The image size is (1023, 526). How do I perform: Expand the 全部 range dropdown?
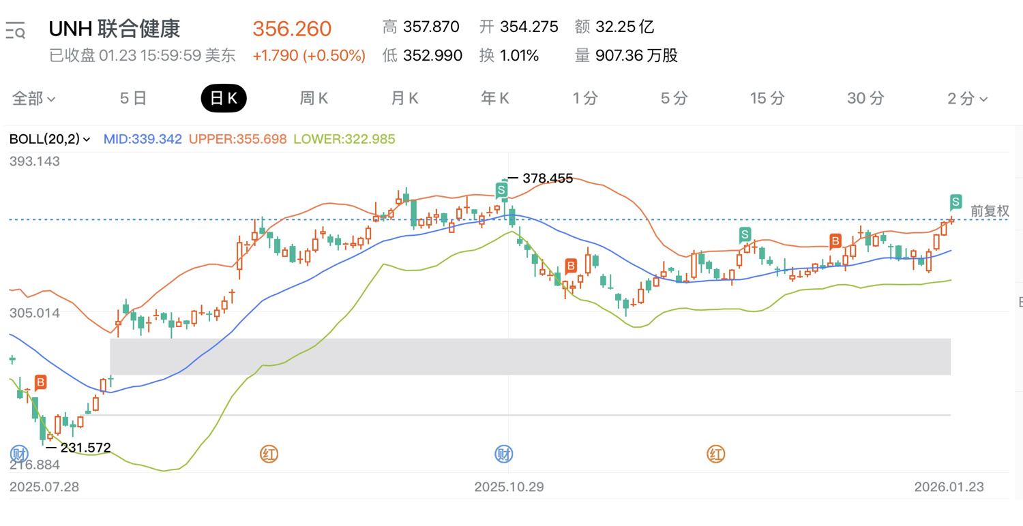33,99
